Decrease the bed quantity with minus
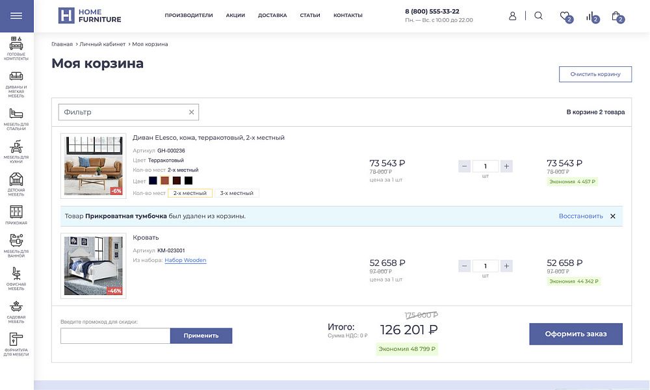 [x=465, y=266]
